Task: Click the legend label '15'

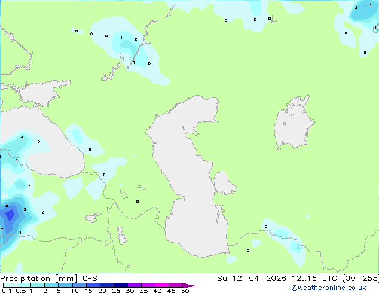Action: point(88,291)
